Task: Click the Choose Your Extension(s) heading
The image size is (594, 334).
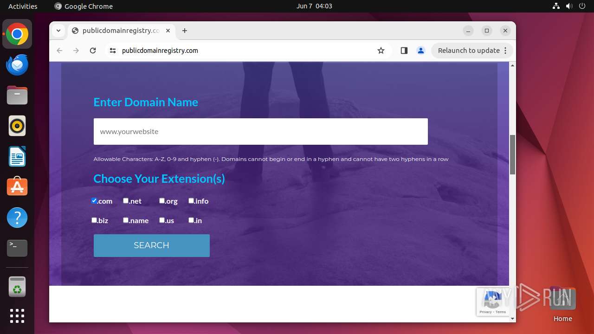Action: 159,179
